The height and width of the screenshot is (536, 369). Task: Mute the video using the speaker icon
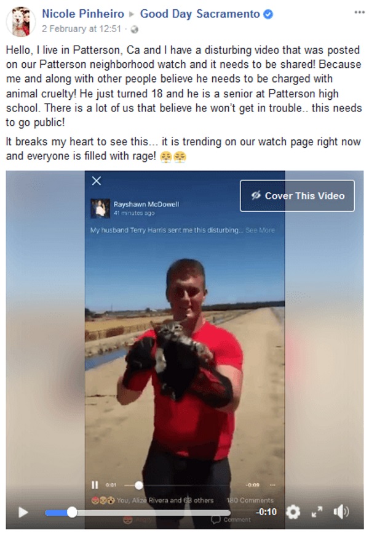coord(341,512)
